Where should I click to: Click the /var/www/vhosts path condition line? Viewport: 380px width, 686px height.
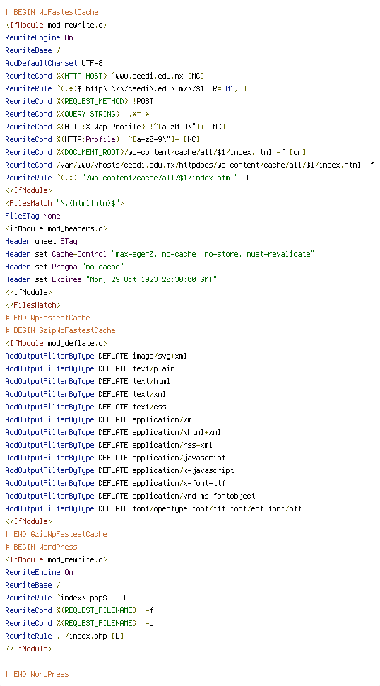(189, 165)
